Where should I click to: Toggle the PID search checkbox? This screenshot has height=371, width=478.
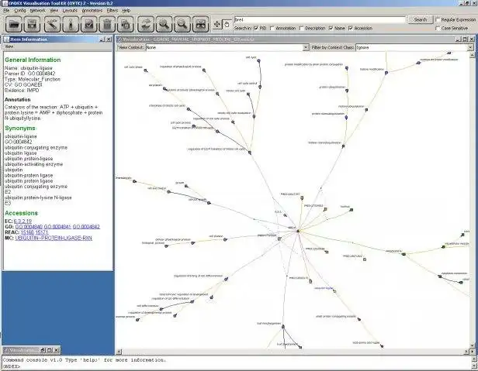pos(256,28)
